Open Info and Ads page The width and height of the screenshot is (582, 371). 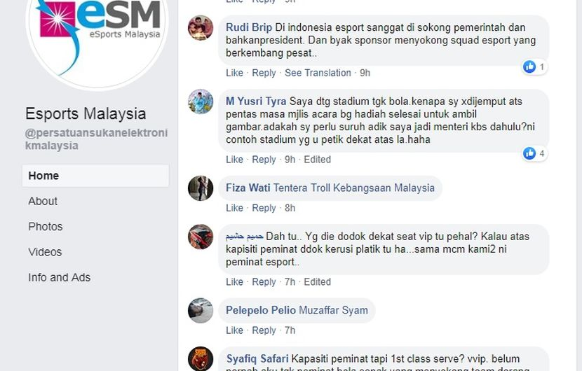click(60, 277)
